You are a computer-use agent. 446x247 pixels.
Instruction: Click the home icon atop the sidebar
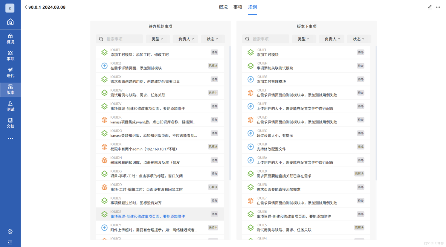[x=10, y=21]
